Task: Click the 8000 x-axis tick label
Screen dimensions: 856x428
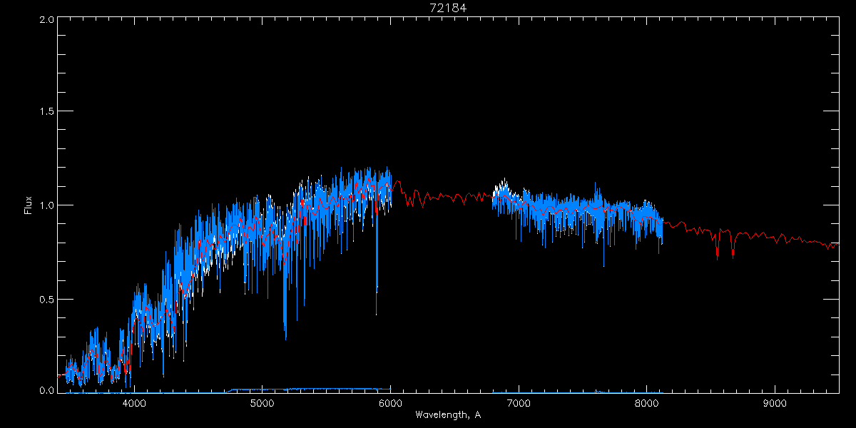Action: [x=647, y=403]
